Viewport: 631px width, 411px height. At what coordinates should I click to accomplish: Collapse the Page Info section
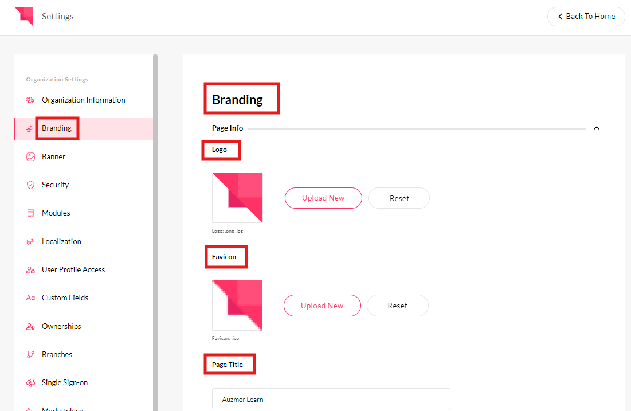597,128
